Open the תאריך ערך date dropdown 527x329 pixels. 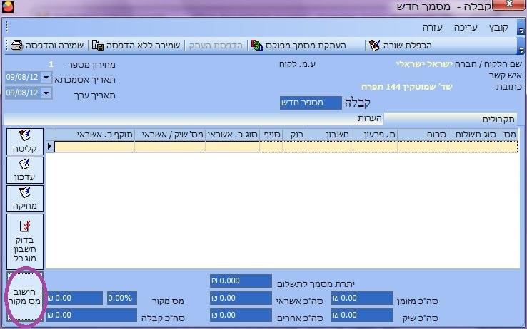[46, 93]
